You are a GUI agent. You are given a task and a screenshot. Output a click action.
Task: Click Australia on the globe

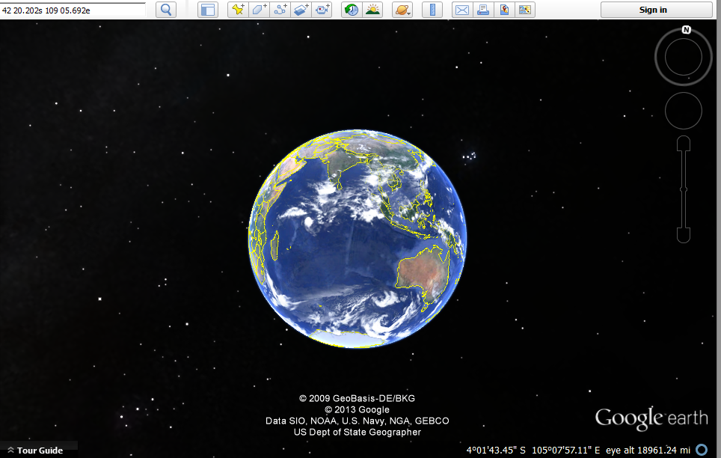click(x=423, y=271)
